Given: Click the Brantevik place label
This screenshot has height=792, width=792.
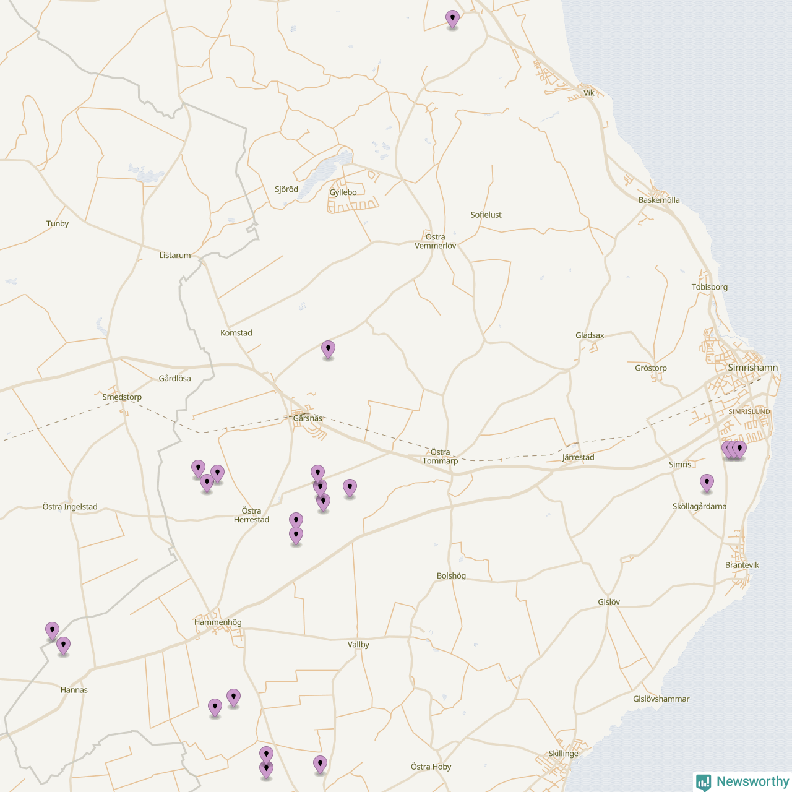Looking at the screenshot, I should (742, 565).
